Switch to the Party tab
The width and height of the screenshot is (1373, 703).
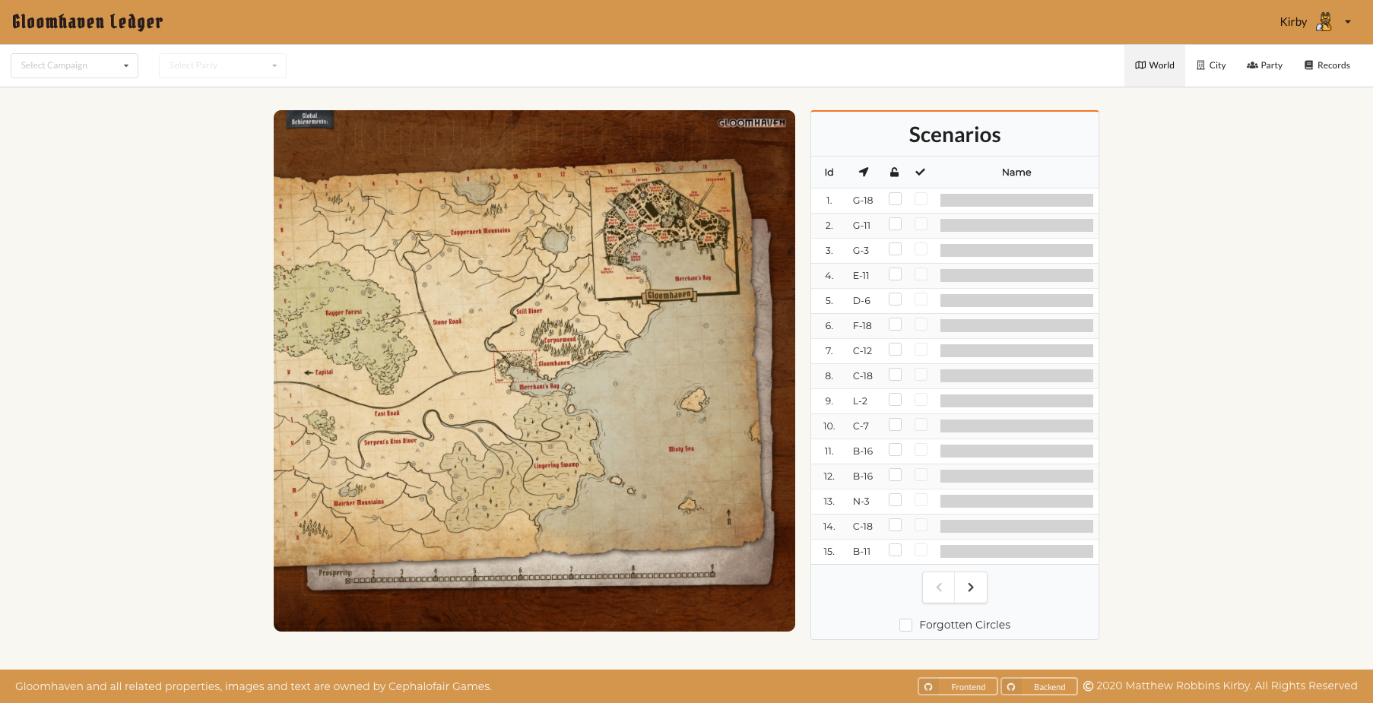click(1264, 65)
